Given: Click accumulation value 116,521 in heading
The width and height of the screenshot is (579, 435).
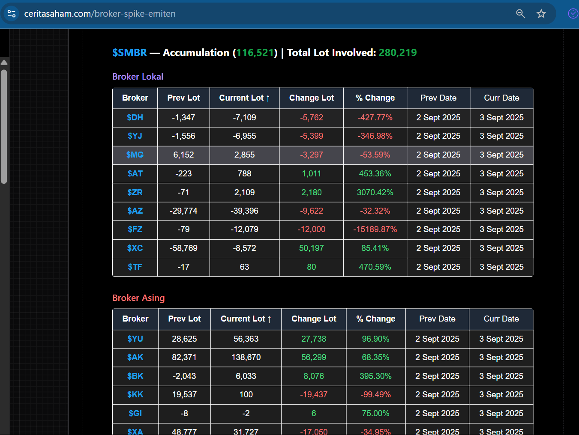Looking at the screenshot, I should click(x=255, y=53).
